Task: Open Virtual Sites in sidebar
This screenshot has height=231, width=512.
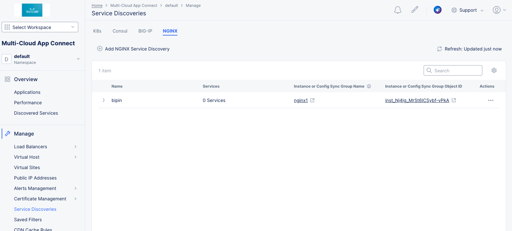Action: click(x=27, y=167)
